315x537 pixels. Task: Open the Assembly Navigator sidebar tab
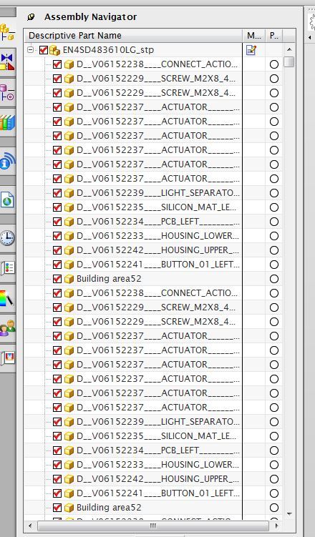[7, 32]
